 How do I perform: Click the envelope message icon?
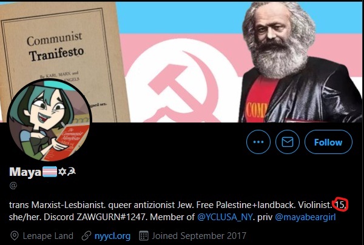[x=288, y=142]
